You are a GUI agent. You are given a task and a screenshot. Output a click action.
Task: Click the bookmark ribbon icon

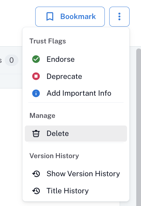tap(50, 16)
